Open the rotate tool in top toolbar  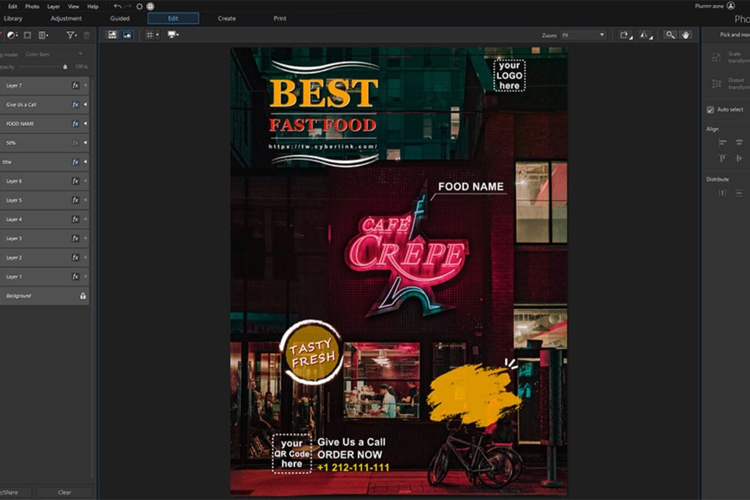click(x=624, y=35)
